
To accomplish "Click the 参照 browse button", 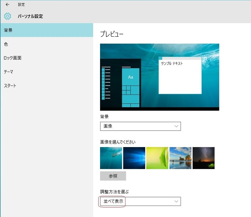I will pyautogui.click(x=113, y=176).
